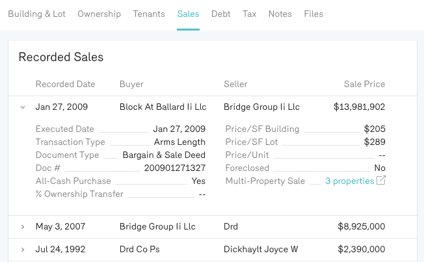
Task: Go to the Tenants tab
Action: [x=149, y=14]
